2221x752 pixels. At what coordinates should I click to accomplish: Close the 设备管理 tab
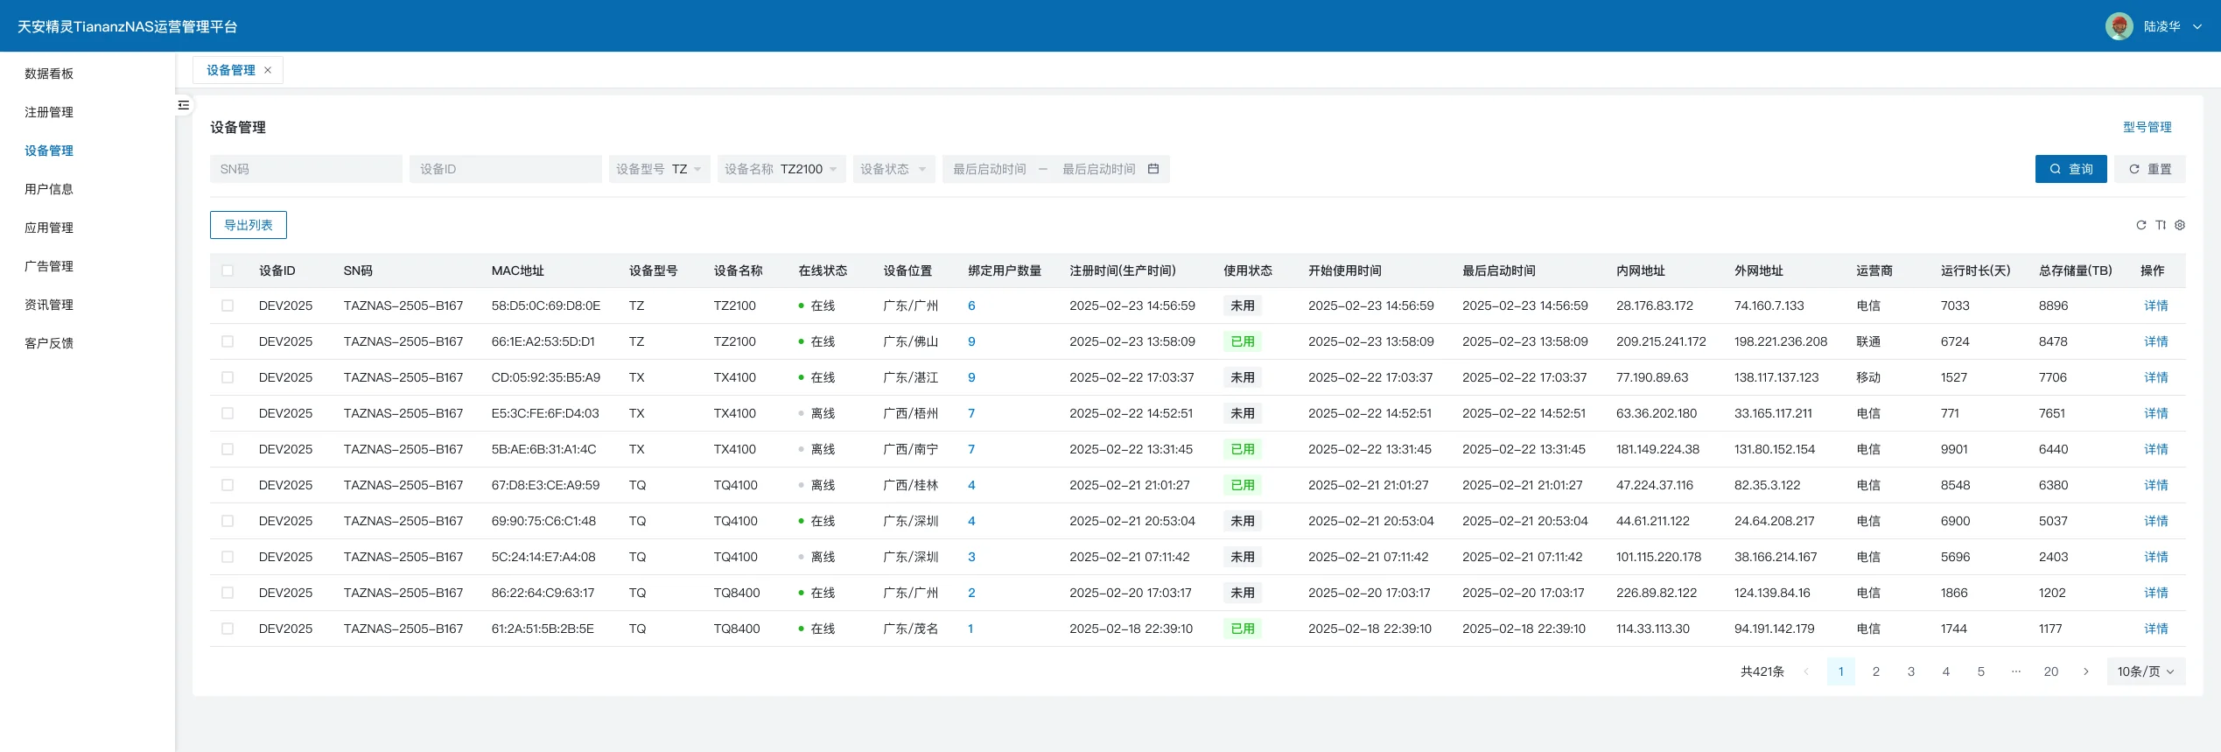268,70
